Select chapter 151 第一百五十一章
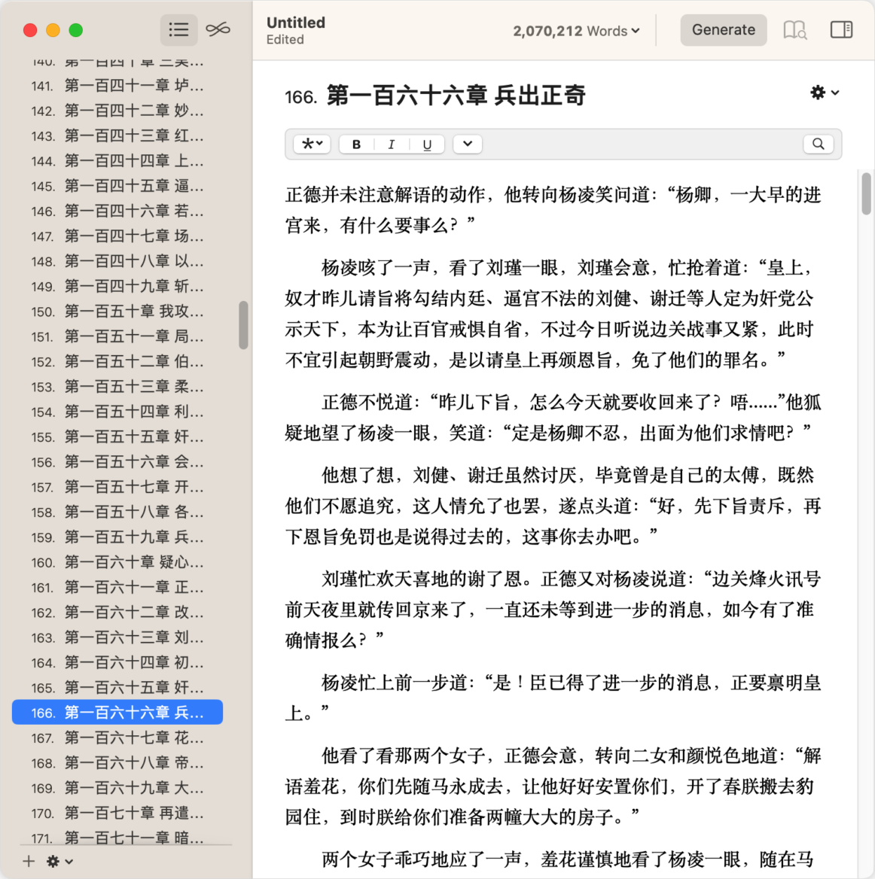 coord(117,337)
